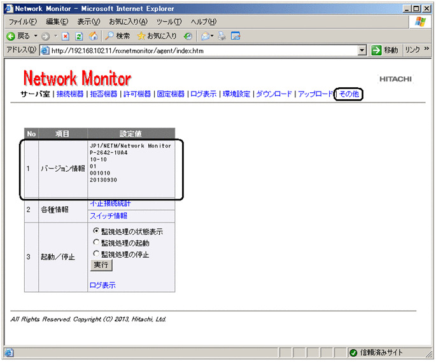Go to the Home page icon
436x362 pixels.
coord(93,36)
